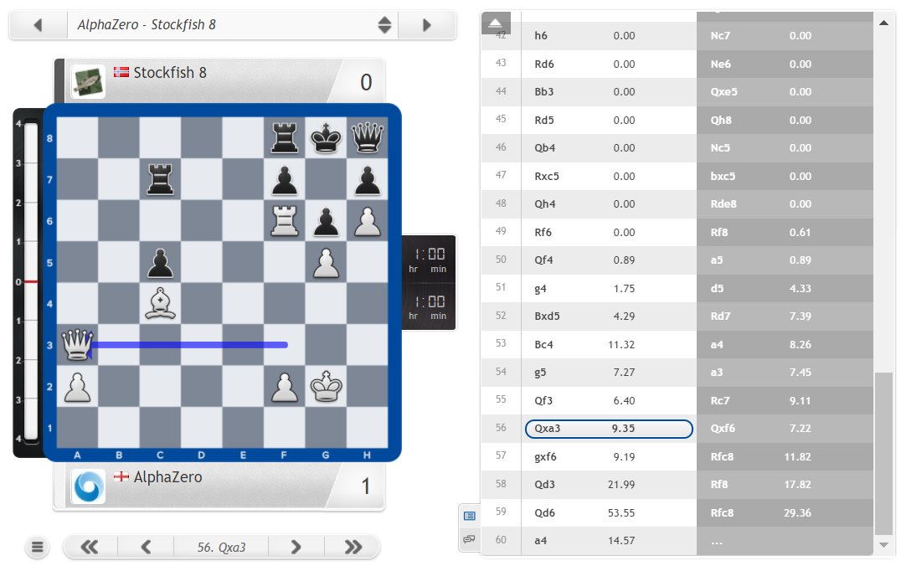
Task: Go to black's move 48 Rde8
Action: [x=785, y=204]
